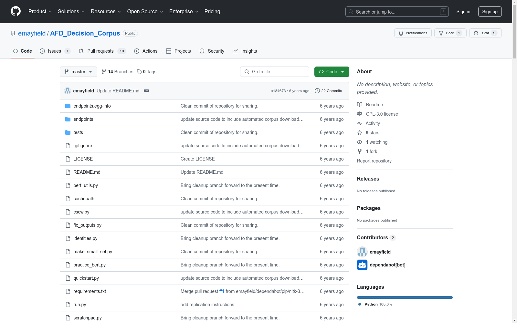This screenshot has width=517, height=323.
Task: Click the GitHub Octocat logo
Action: coord(16,11)
